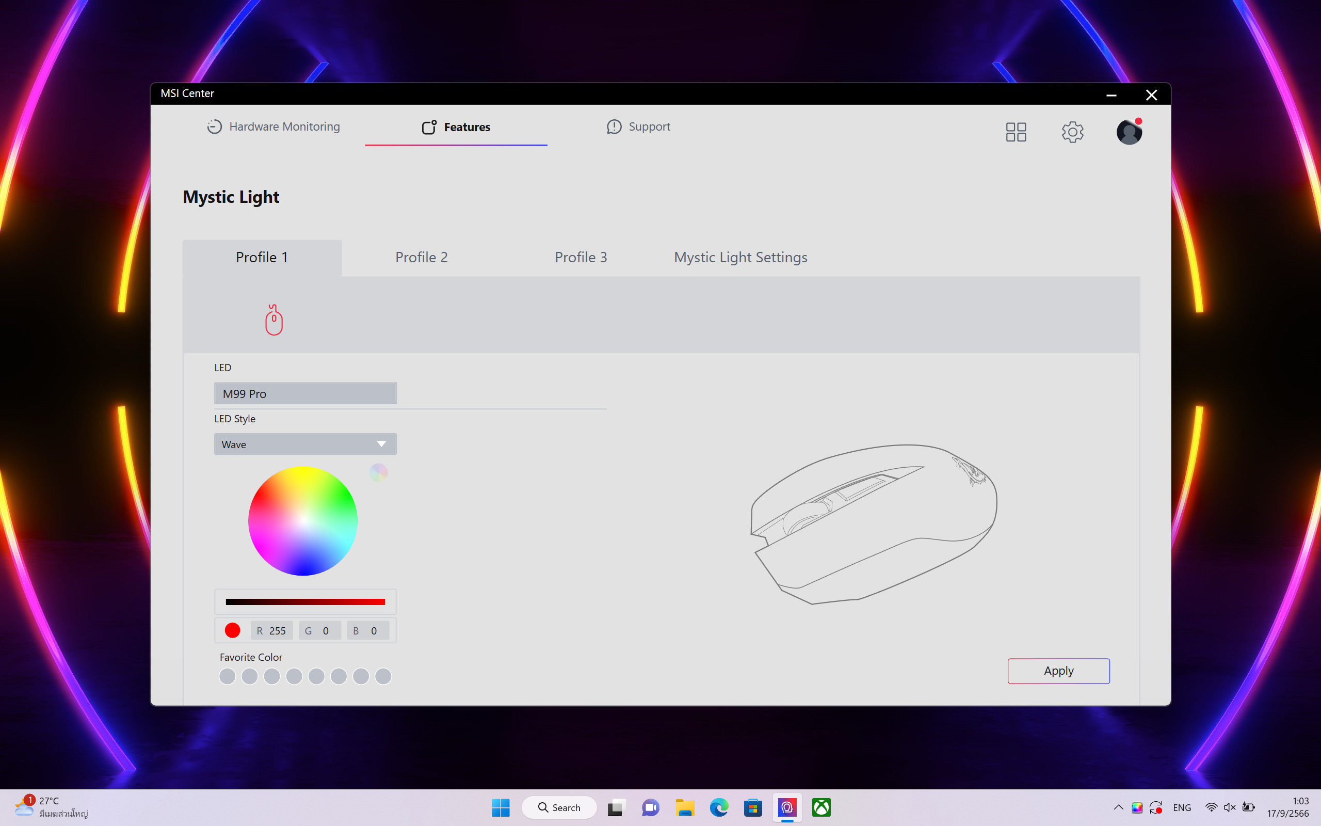Open Task View in taskbar

tap(615, 807)
